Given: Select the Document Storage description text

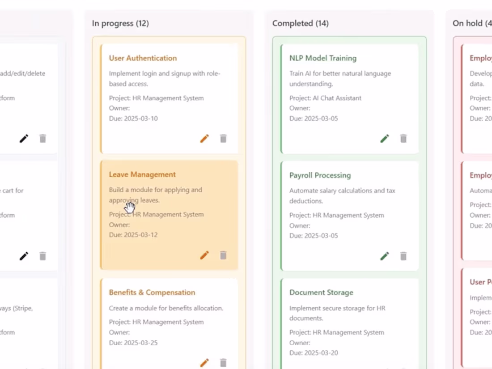Looking at the screenshot, I should [337, 313].
